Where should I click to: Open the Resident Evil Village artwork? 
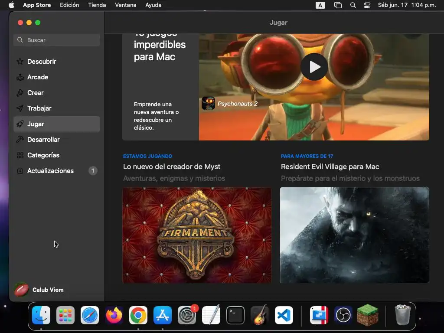(x=355, y=235)
